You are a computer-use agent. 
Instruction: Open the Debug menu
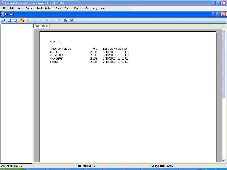tap(49, 8)
